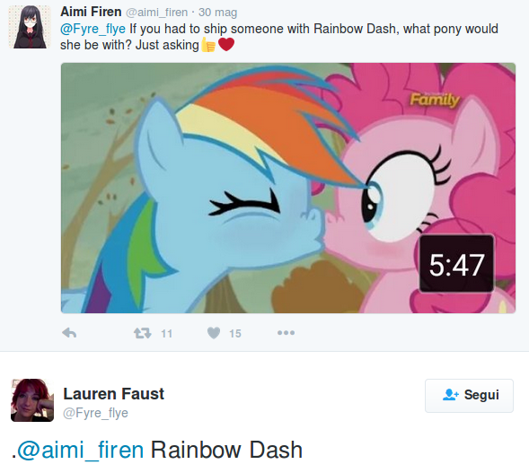Click the retweet count 11
The width and height of the screenshot is (529, 473).
click(x=167, y=334)
